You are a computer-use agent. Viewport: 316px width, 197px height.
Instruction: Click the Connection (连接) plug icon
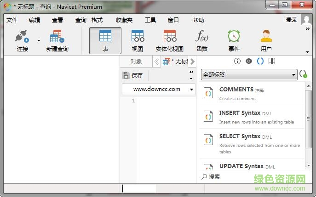click(22, 36)
